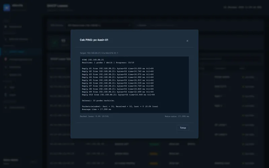The height and width of the screenshot is (168, 269).
Task: Click the 'Packets(window): Sent = 10' summary line
Action: (120, 107)
